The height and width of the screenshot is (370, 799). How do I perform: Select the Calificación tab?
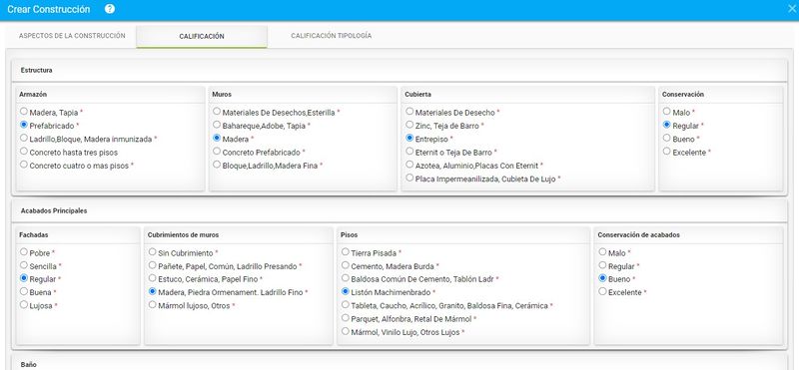pyautogui.click(x=202, y=37)
